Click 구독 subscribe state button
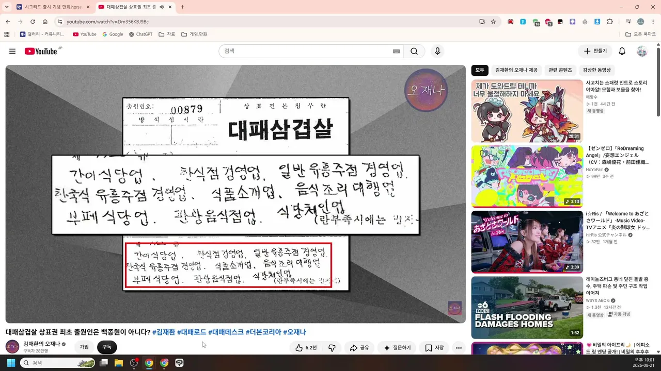661x371 pixels. 107,347
